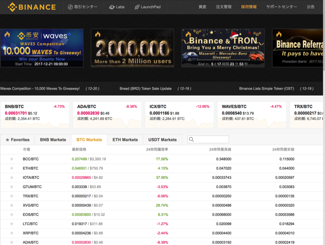The height and width of the screenshot is (245, 325).
Task: Open the WAVES Competition banner
Action: pyautogui.click(x=42, y=48)
